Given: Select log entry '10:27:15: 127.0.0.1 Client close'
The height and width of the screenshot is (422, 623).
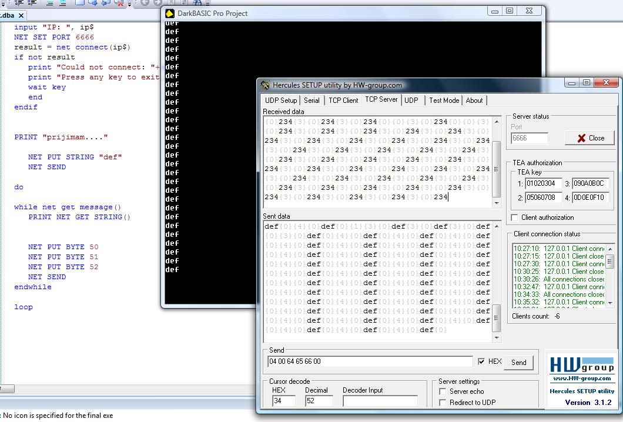Looking at the screenshot, I should pos(558,256).
